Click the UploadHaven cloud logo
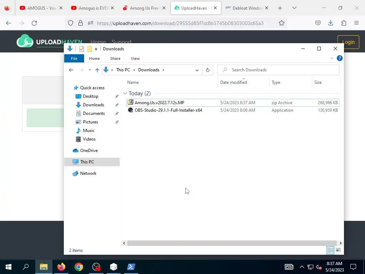This screenshot has width=365, height=274. [x=25, y=41]
